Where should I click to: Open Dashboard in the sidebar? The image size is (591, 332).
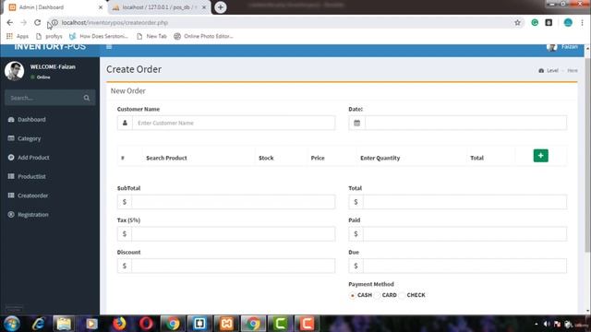[31, 119]
